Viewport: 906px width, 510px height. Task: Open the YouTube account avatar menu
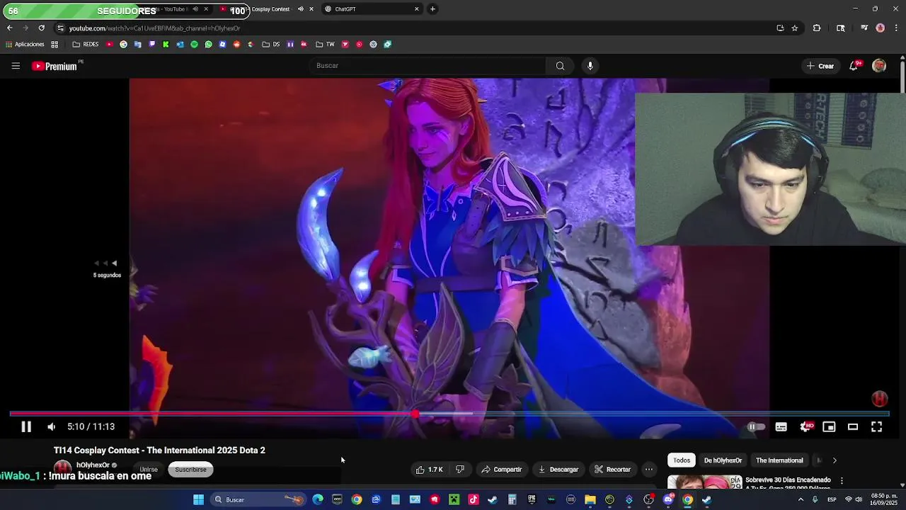coord(879,66)
